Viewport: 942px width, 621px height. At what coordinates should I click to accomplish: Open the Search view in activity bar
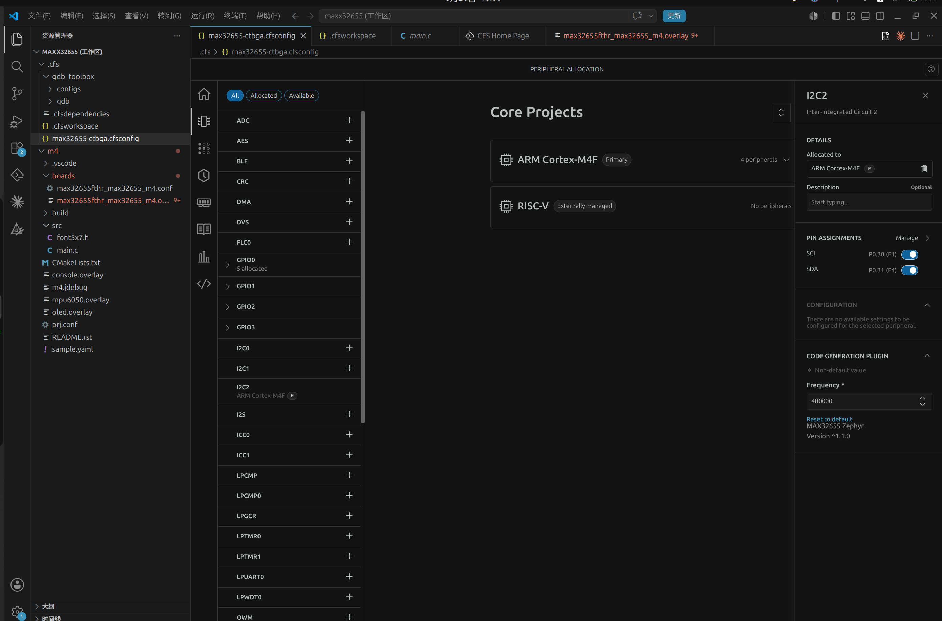pyautogui.click(x=17, y=67)
